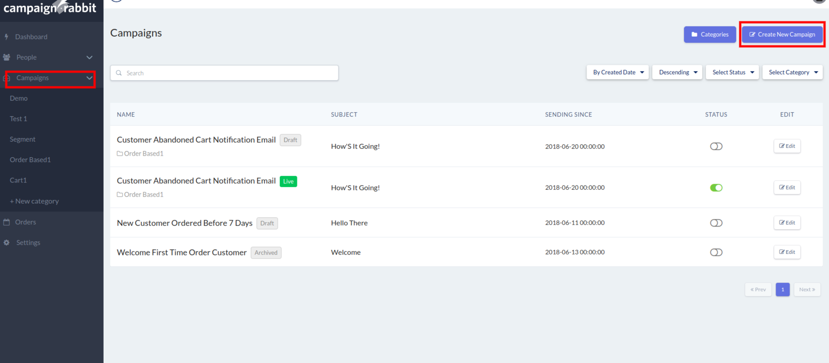Click the Live badge on Abandoned Cart campaign
This screenshot has height=363, width=829.
(x=288, y=182)
